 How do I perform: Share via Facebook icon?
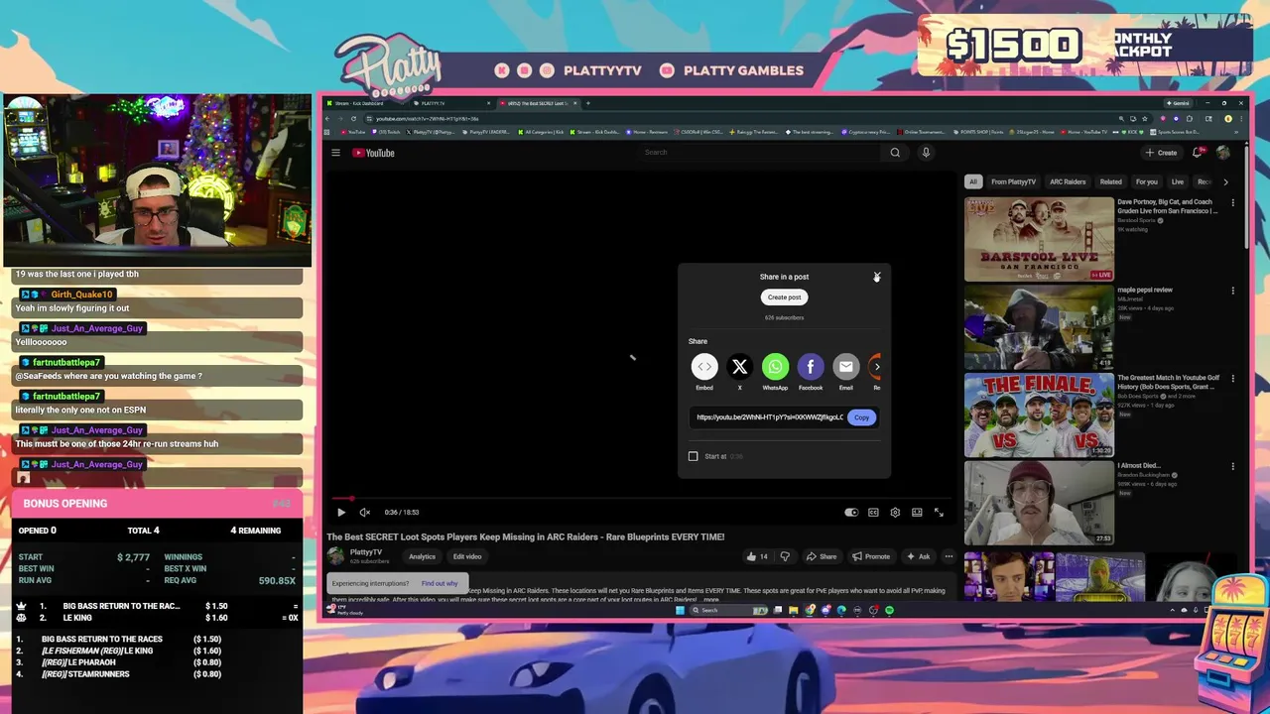811,367
